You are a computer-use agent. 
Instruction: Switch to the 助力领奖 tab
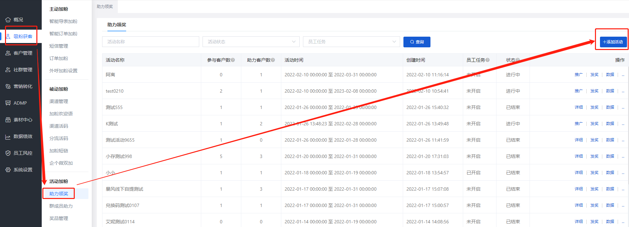pyautogui.click(x=117, y=25)
